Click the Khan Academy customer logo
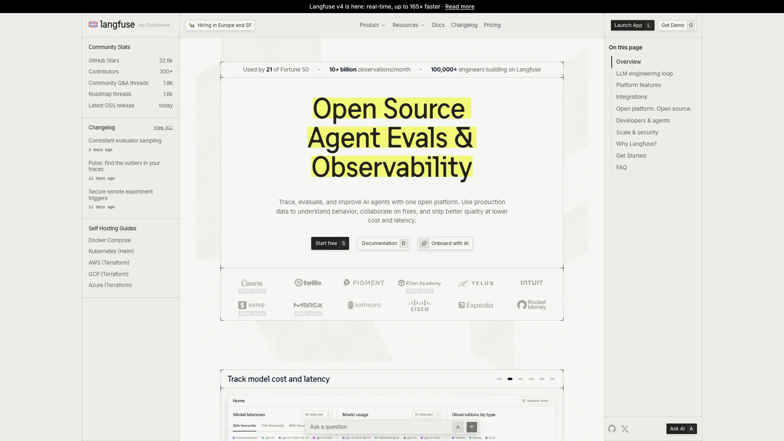 pos(419,283)
